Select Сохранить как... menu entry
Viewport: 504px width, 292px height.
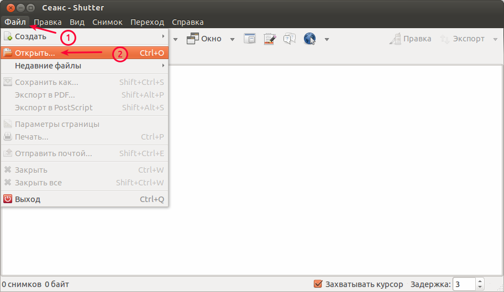[x=85, y=82]
